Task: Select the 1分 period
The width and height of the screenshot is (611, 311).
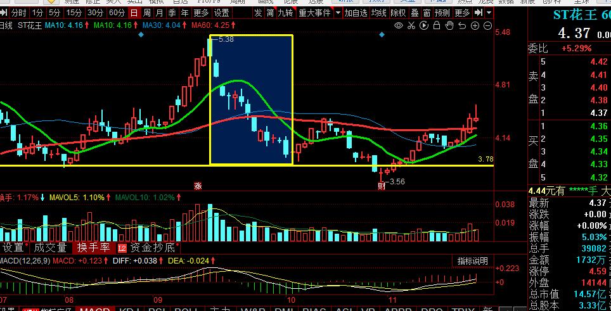Action: point(37,13)
